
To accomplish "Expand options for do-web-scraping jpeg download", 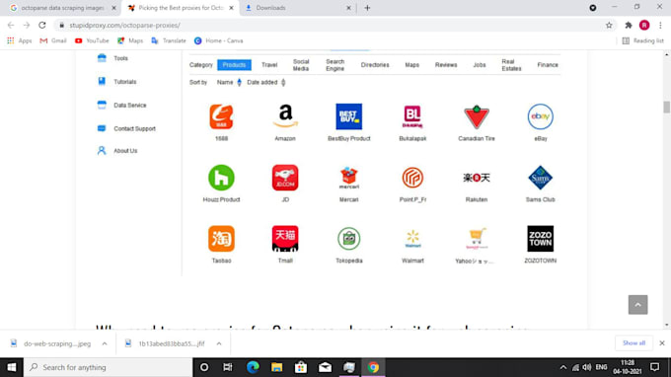I will (x=105, y=343).
